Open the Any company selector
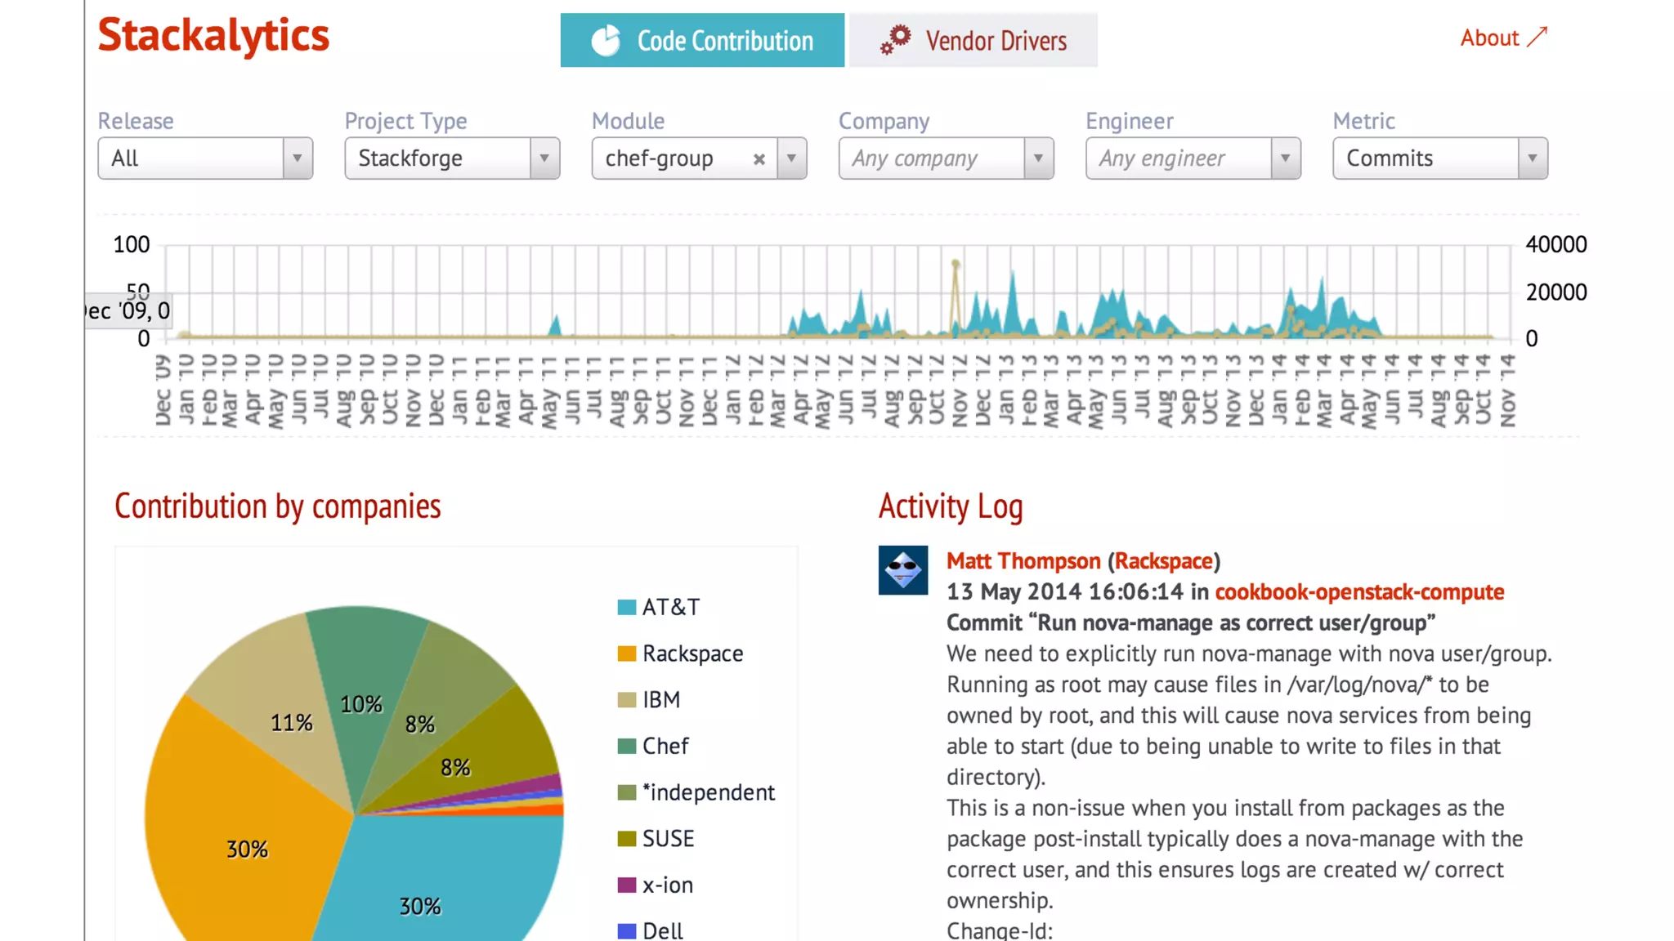Viewport: 1674px width, 941px height. [945, 158]
